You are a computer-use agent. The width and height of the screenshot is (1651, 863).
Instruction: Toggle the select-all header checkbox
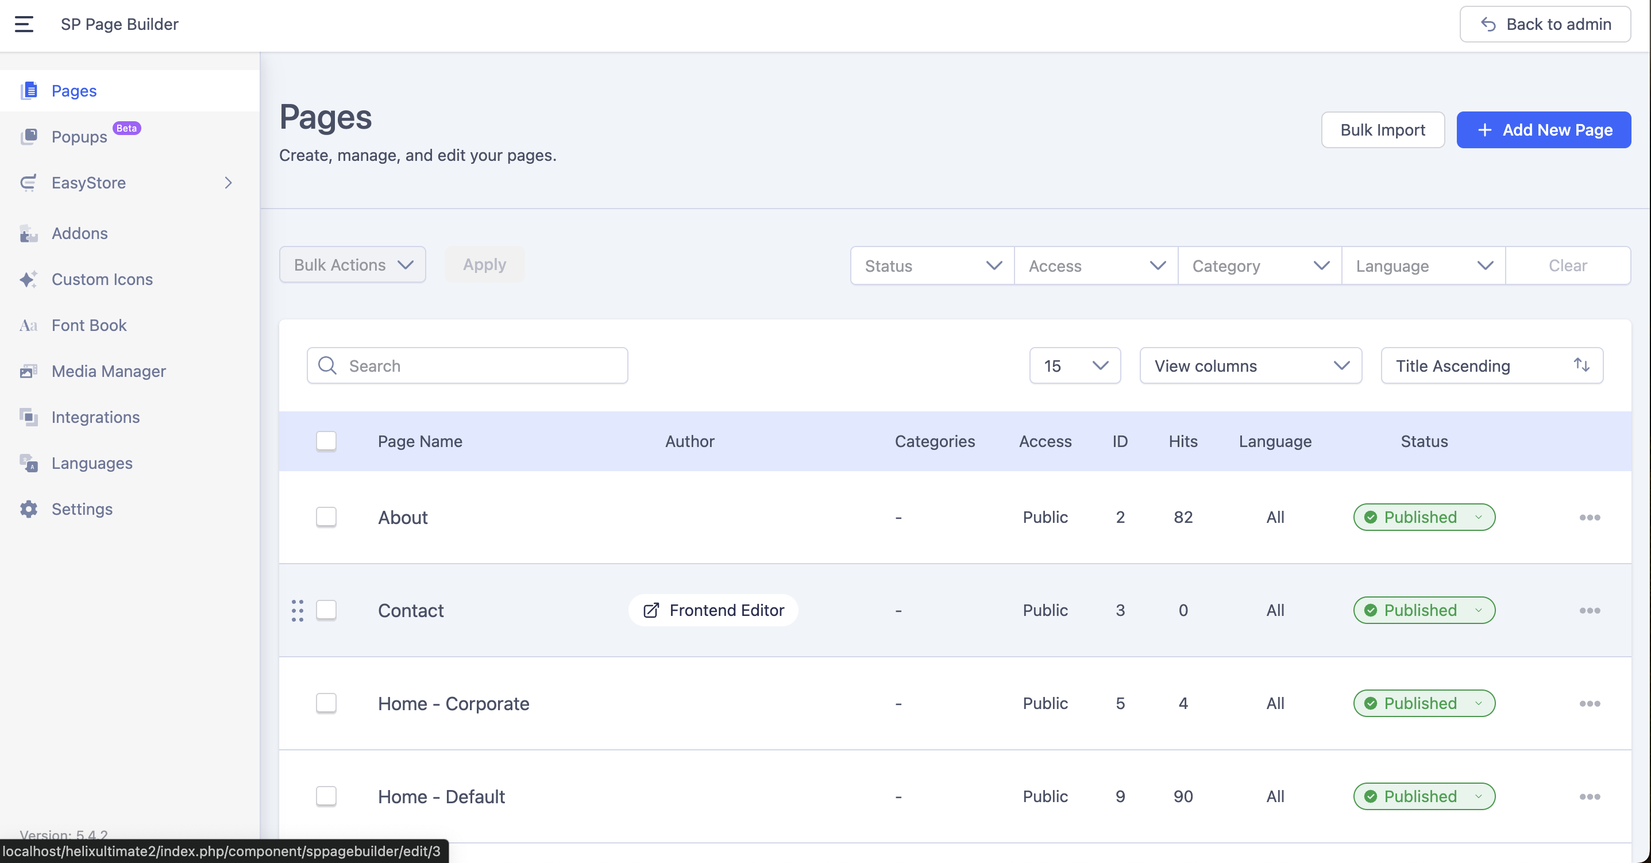pos(326,441)
